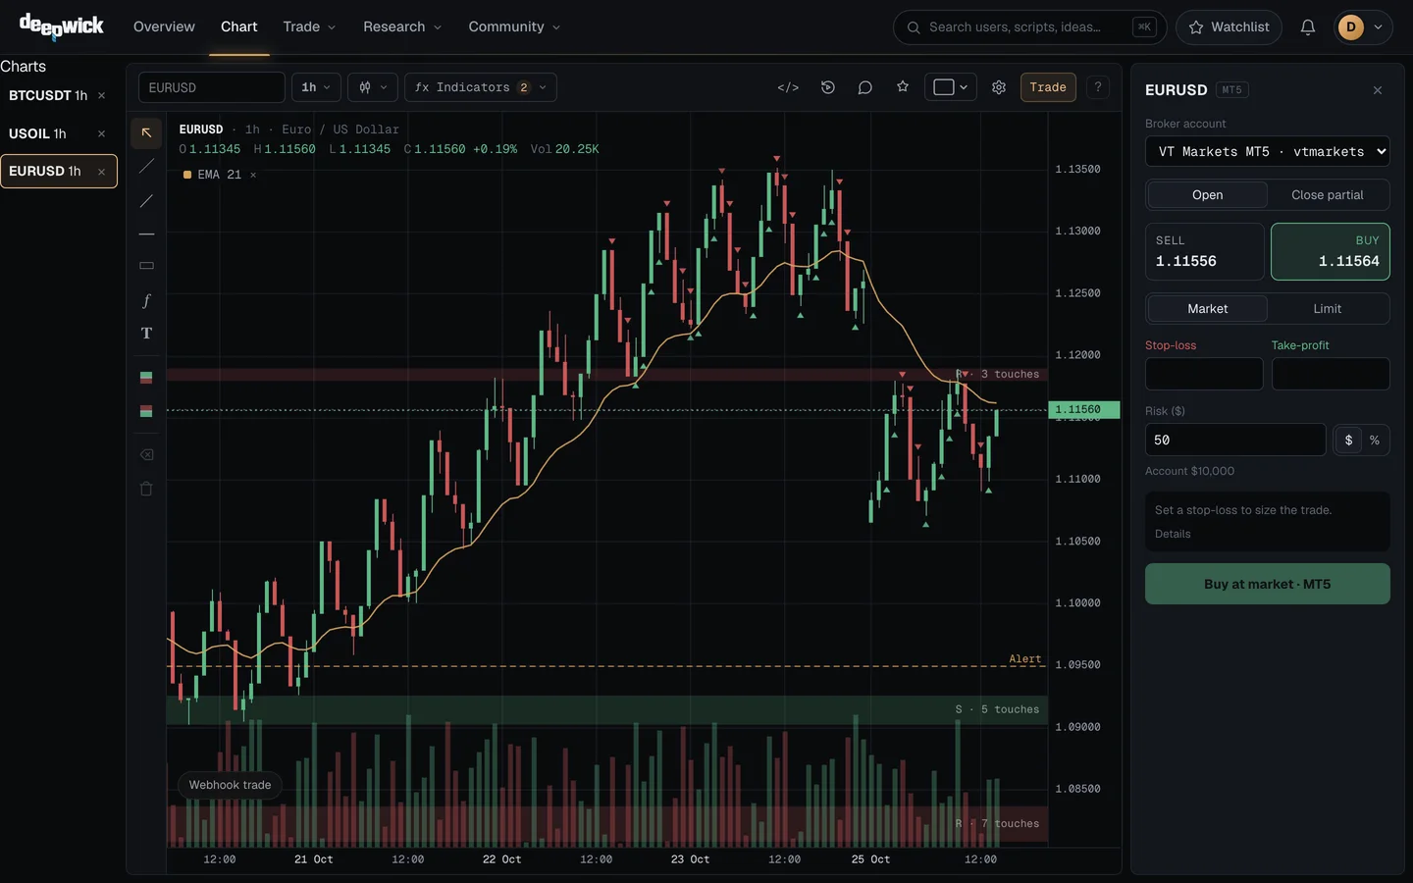This screenshot has height=883, width=1413.
Task: Click the search users, scripts, ideas field
Action: click(x=1029, y=27)
